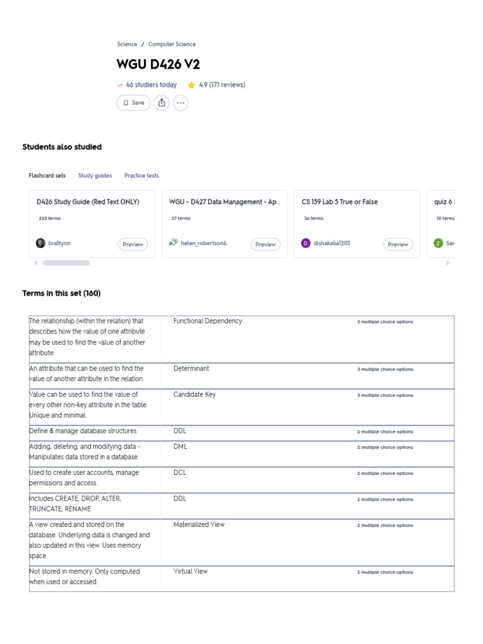Preview the CS 159 Lab 5 set
Viewport: 483px width, 644px height.
click(x=398, y=244)
